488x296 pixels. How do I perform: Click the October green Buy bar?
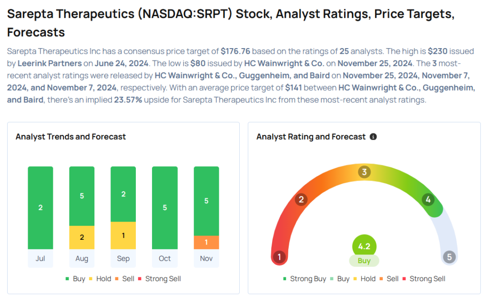click(x=165, y=207)
